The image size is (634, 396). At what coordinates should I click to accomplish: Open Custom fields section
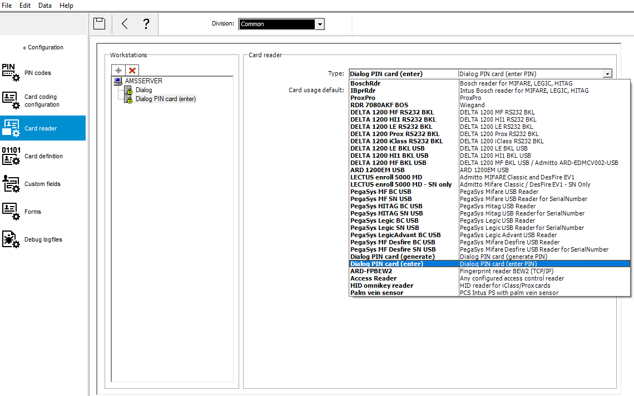(42, 184)
